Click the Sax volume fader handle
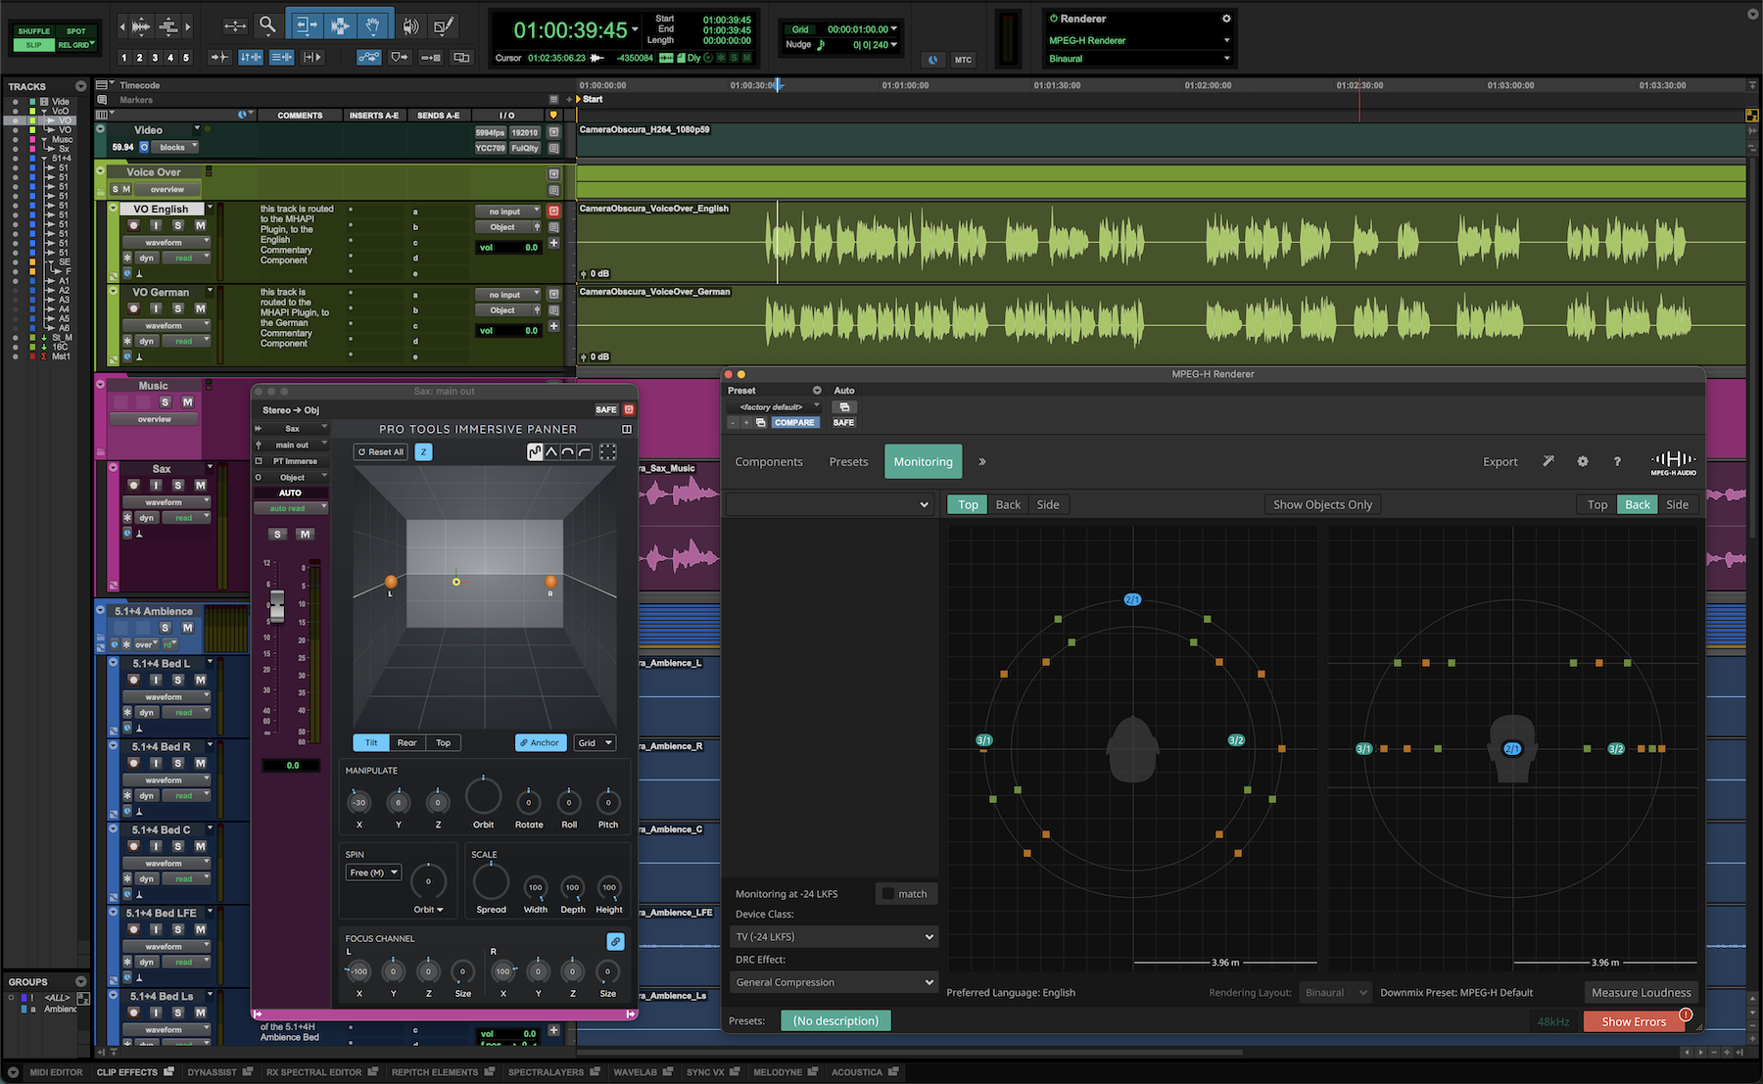The image size is (1763, 1084). point(277,605)
